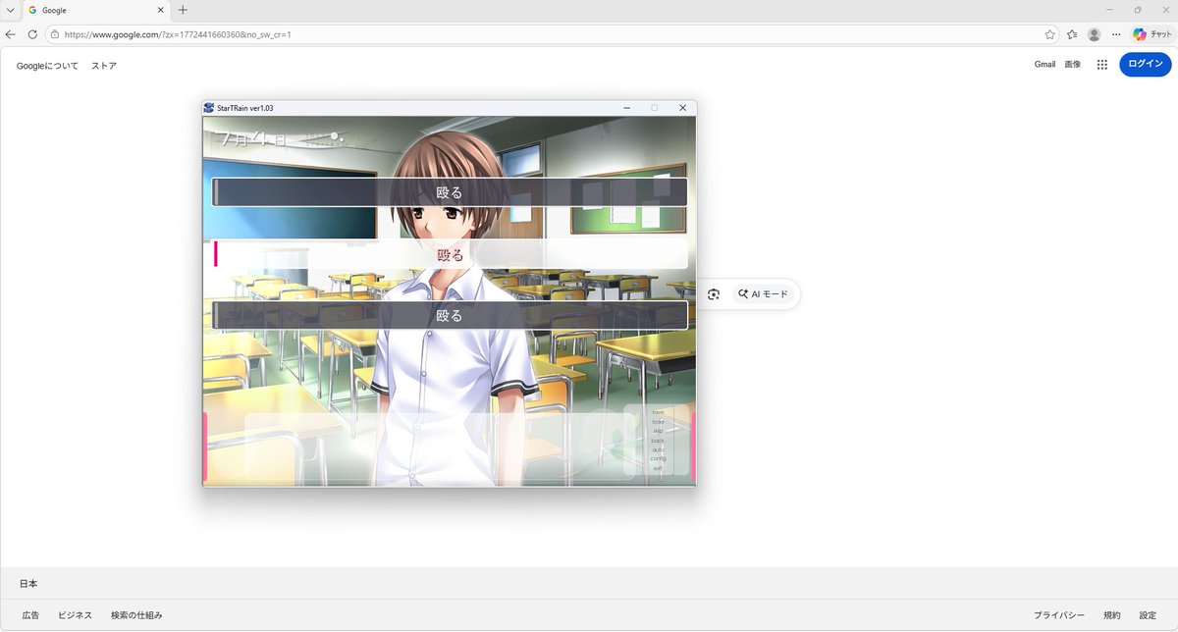Toggle auto mode in the game menu
1178x632 pixels.
click(x=658, y=449)
